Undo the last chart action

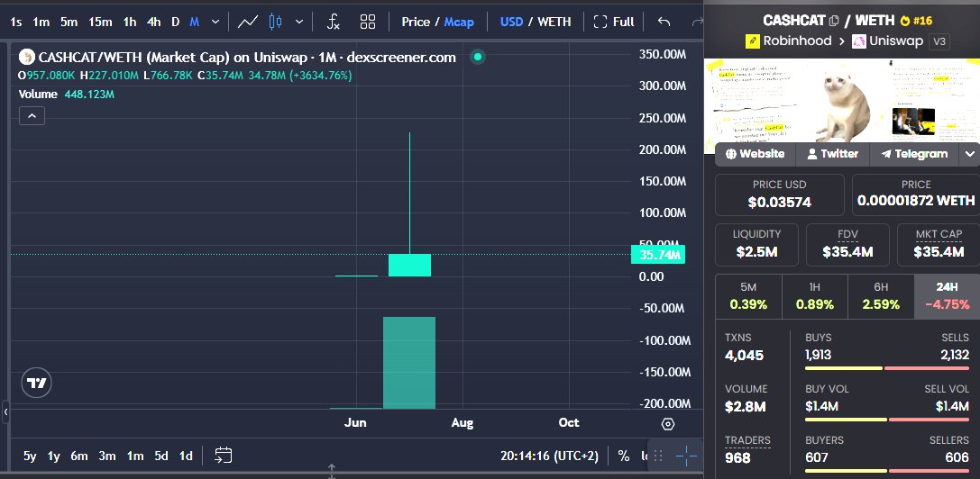(664, 22)
